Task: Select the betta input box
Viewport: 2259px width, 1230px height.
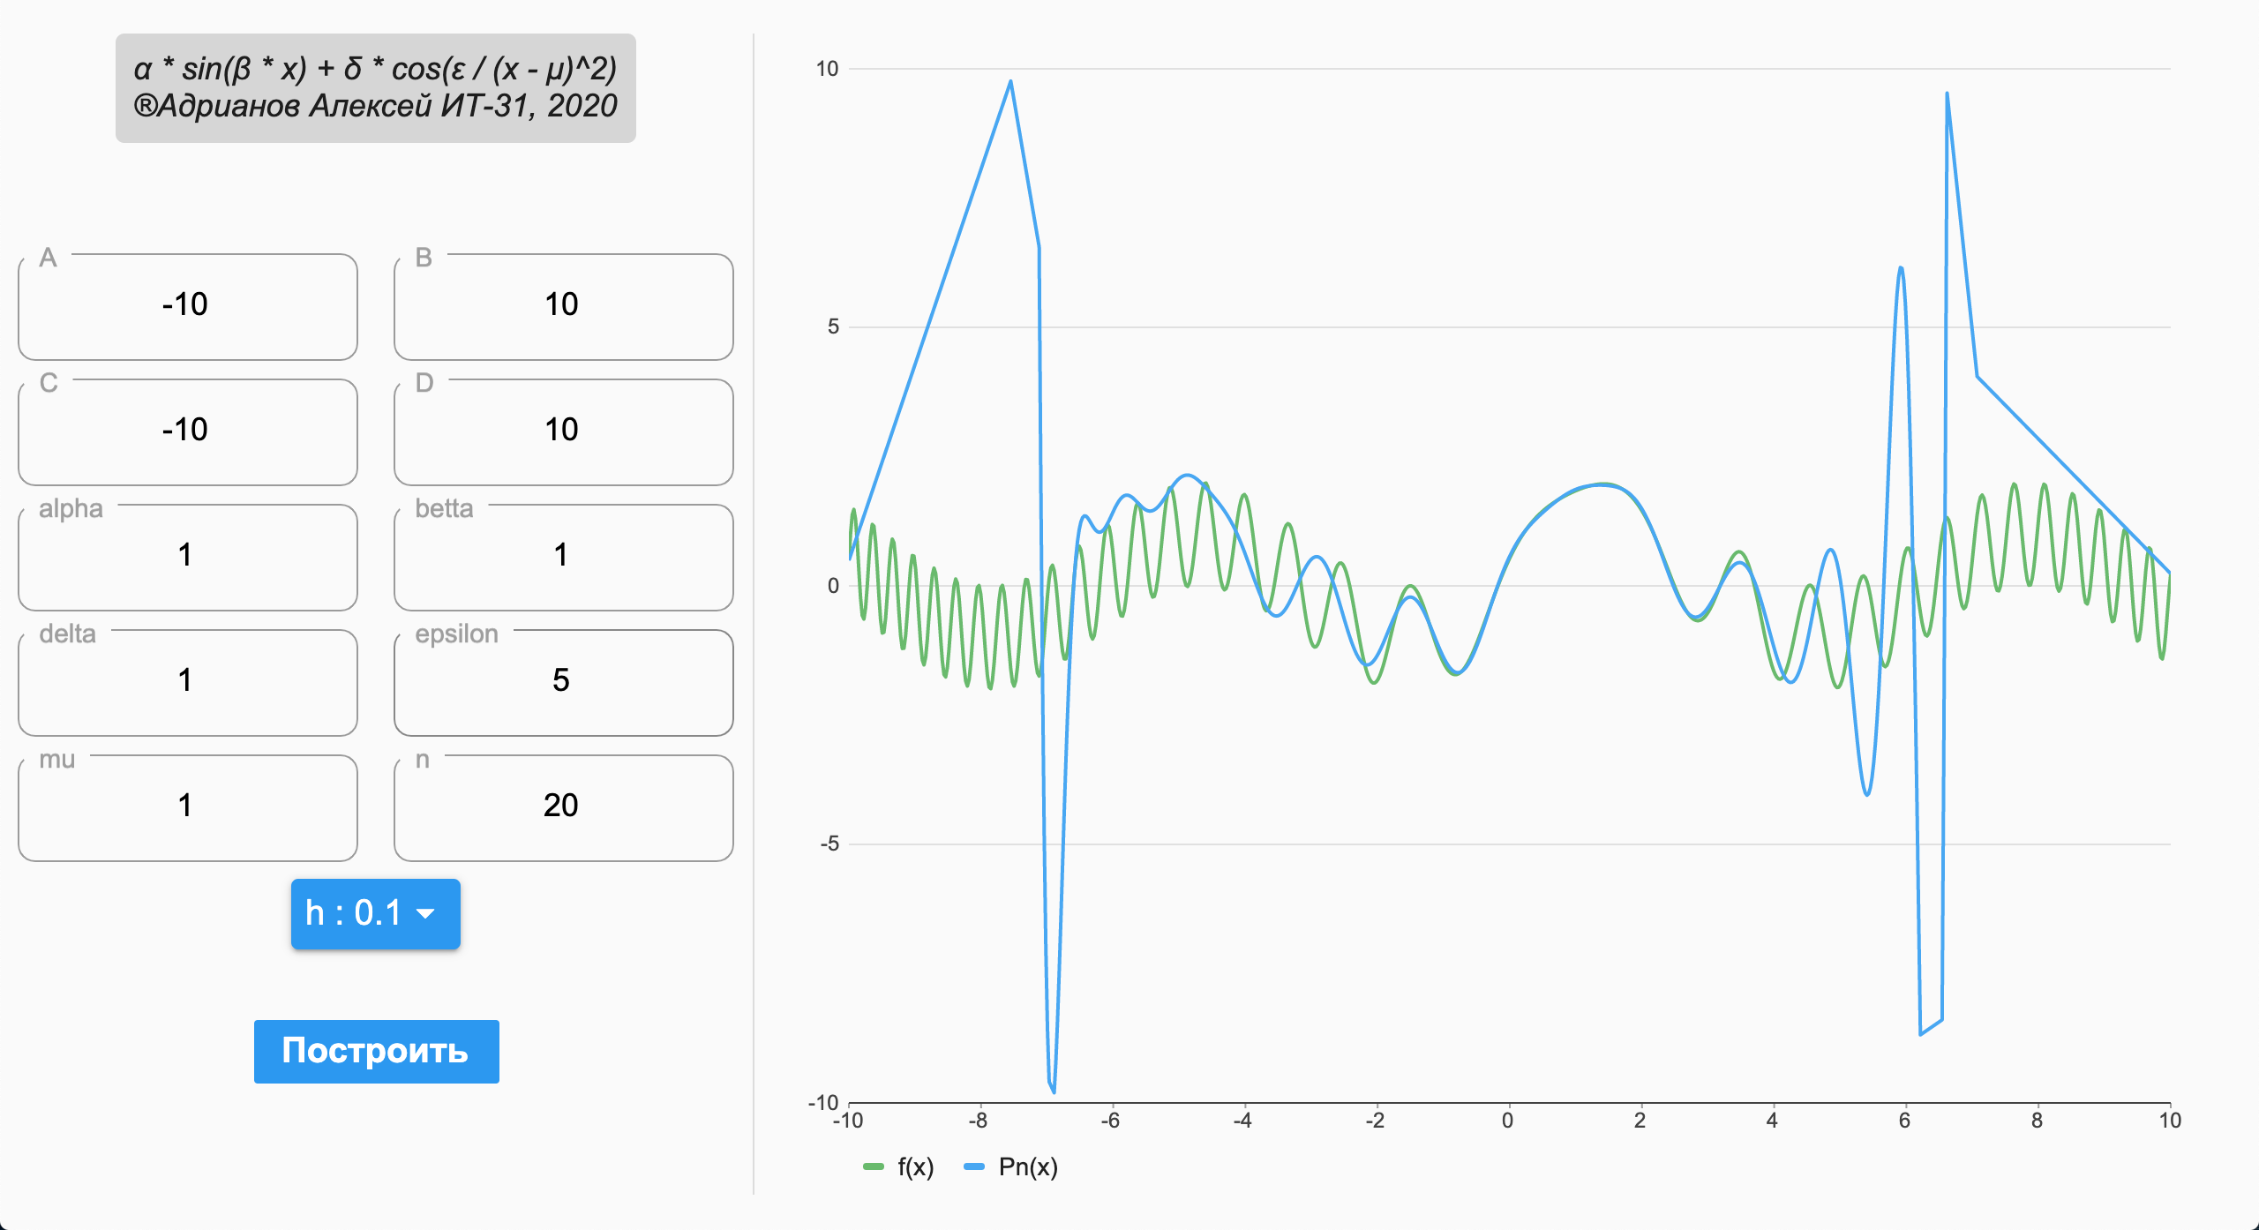Action: [x=563, y=556]
